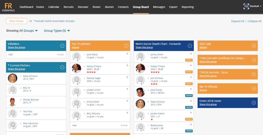The width and height of the screenshot is (263, 135).
Task: Click Shared link under Top 10 pitchers
Action: [x=75, y=47]
